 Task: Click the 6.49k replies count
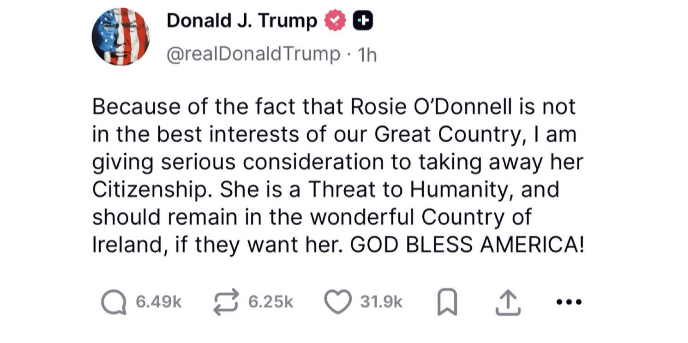click(x=159, y=302)
